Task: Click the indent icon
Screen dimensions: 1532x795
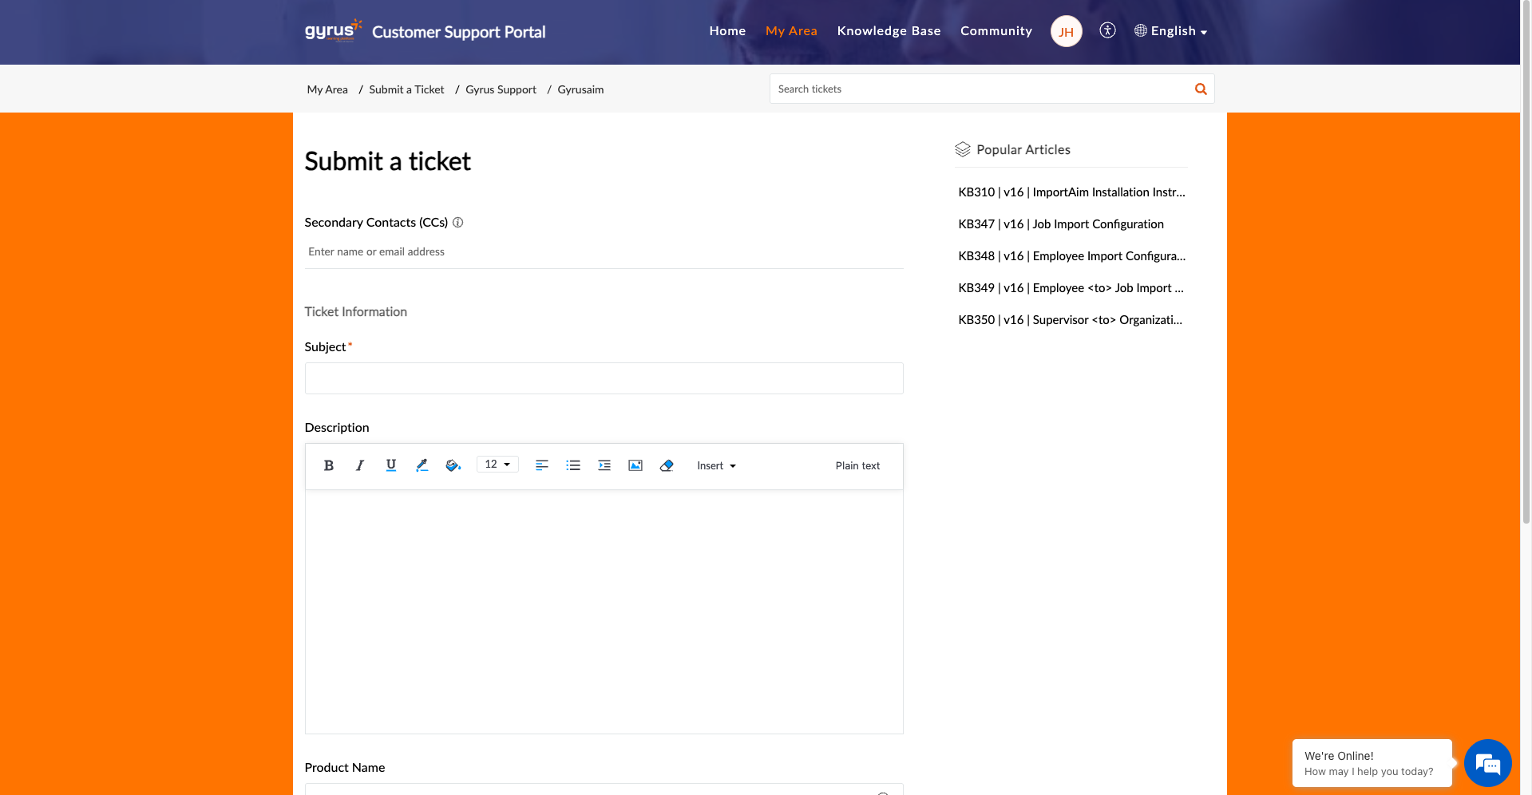Action: coord(604,465)
